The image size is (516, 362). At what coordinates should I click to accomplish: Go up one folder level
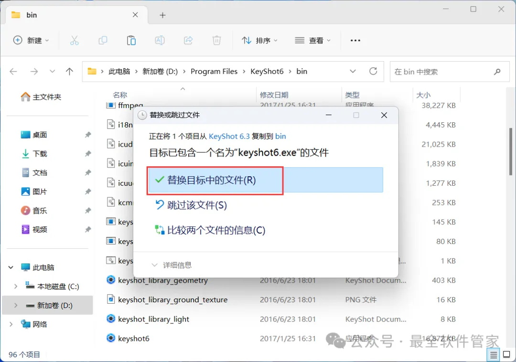(x=69, y=71)
